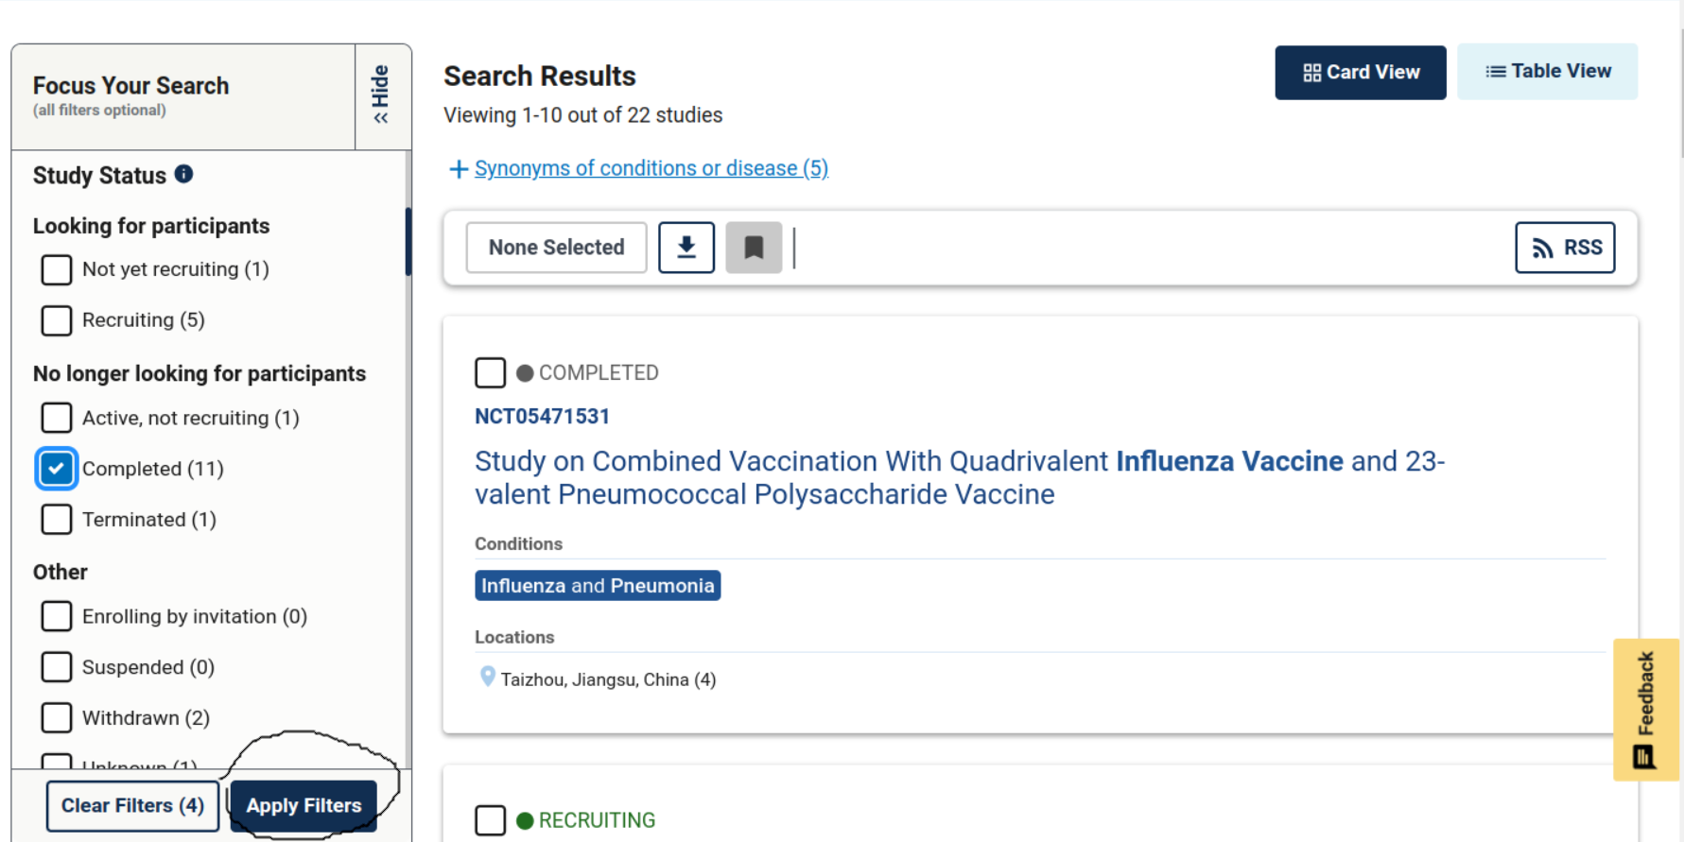1684x842 pixels.
Task: Click the bookmark save icon
Action: tap(754, 248)
